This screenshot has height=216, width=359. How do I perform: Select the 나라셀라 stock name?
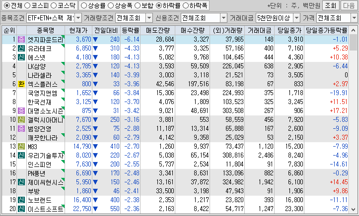pyautogui.click(x=40, y=75)
